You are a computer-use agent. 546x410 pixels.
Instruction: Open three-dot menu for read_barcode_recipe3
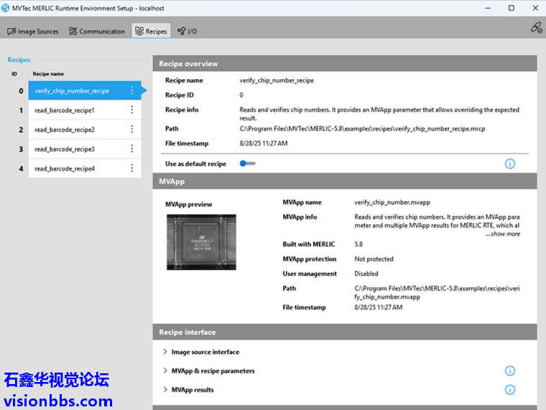click(x=132, y=149)
